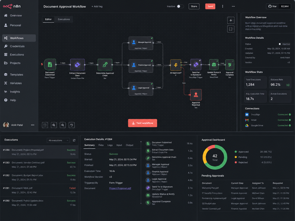Viewport: 295px width, 221px height.
Task: Click the Marketing Plan.pdf pending row
Action: [245, 188]
